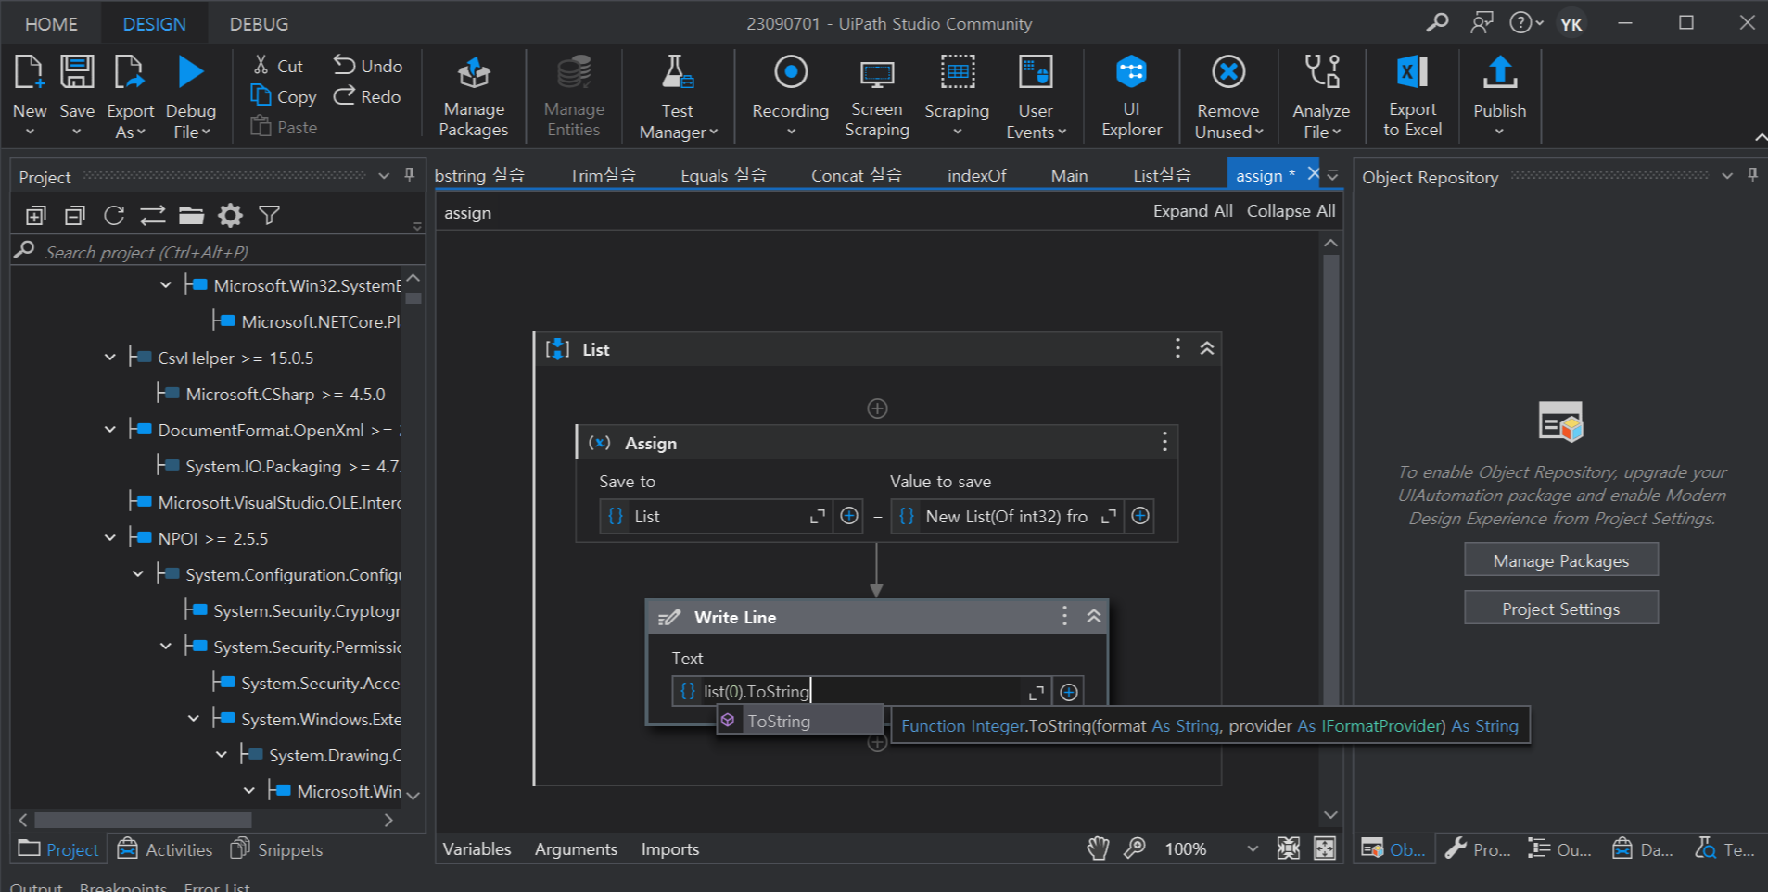Launch UI Explorer
The height and width of the screenshot is (892, 1768).
1131,95
